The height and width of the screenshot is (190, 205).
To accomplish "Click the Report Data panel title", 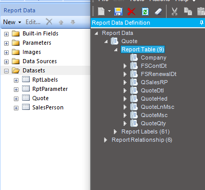I will (x=19, y=10).
